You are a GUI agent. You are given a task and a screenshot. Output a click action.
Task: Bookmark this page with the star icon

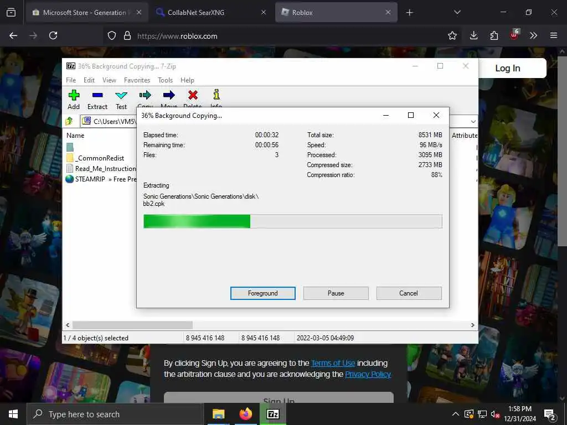coord(452,35)
